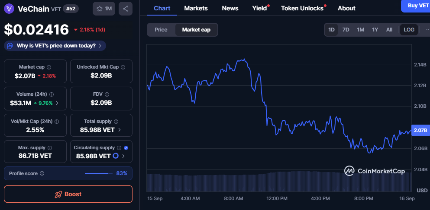Expand Volume (24h) details chevron
The image size is (430, 210).
57,103
